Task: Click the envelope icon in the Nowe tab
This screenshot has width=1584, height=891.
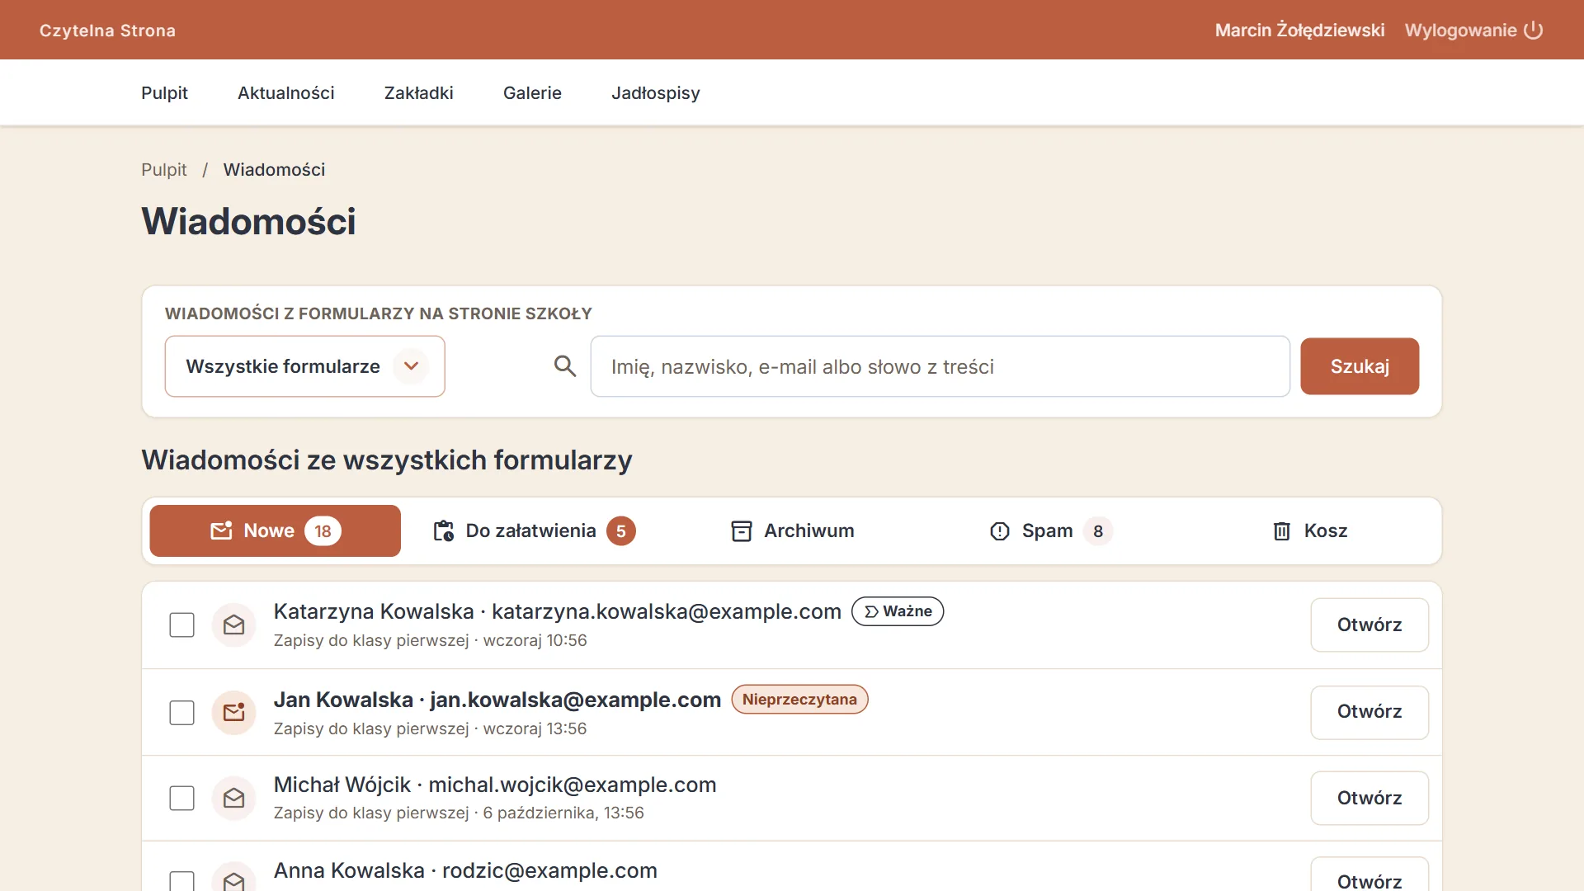Action: tap(221, 530)
